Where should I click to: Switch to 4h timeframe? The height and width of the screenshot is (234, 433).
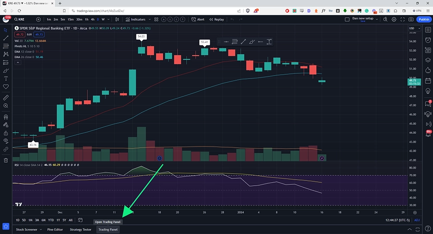(93, 19)
